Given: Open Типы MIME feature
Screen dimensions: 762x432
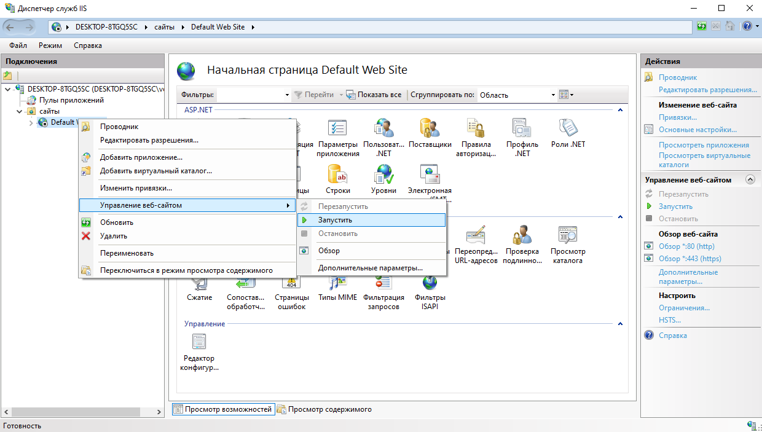Looking at the screenshot, I should pos(337,283).
